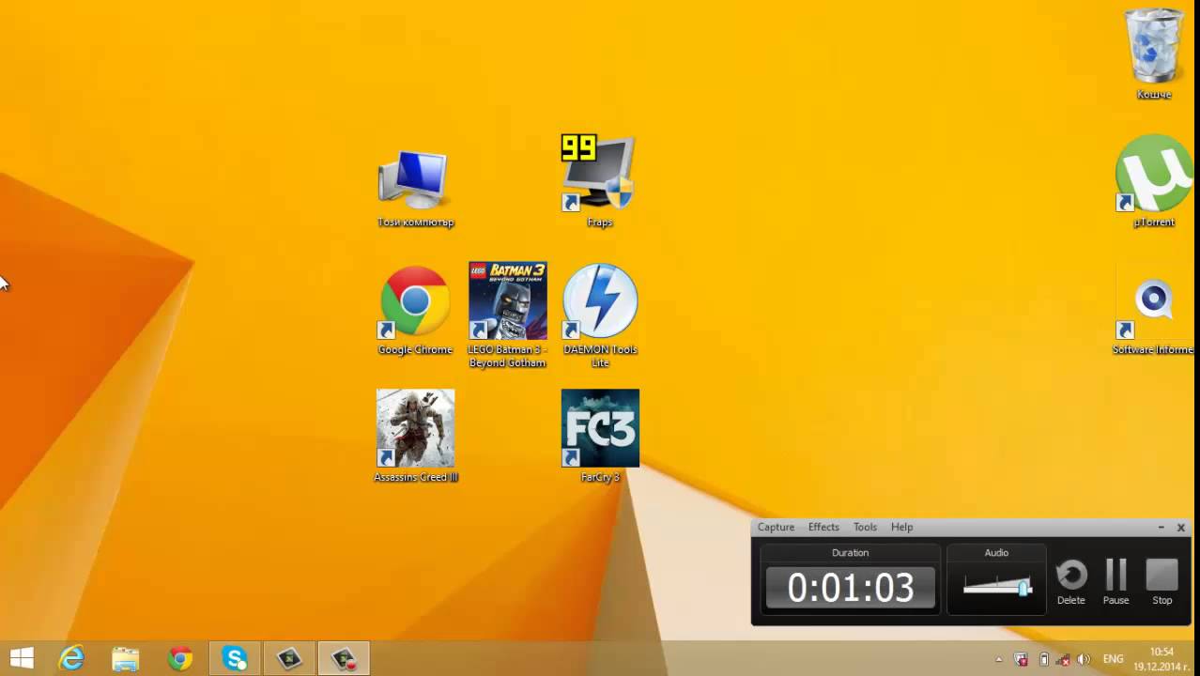Select the Assassins Creed III shortcut

pos(415,436)
